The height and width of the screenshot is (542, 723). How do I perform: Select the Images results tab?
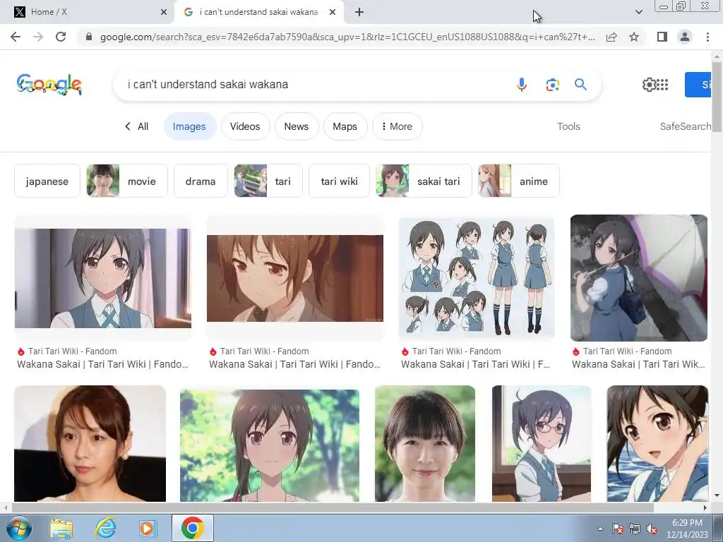tap(189, 126)
